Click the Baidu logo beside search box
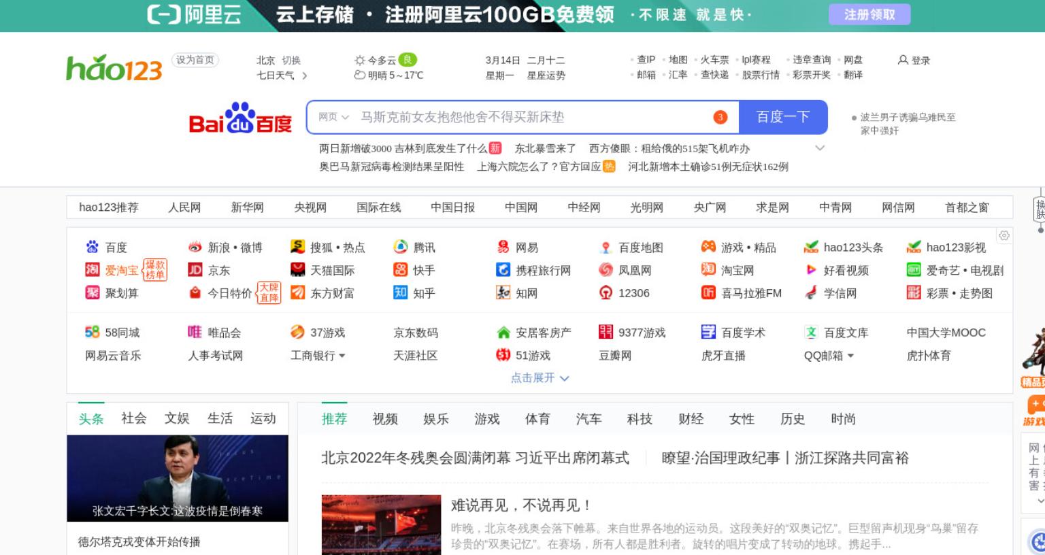Image resolution: width=1045 pixels, height=555 pixels. [240, 118]
